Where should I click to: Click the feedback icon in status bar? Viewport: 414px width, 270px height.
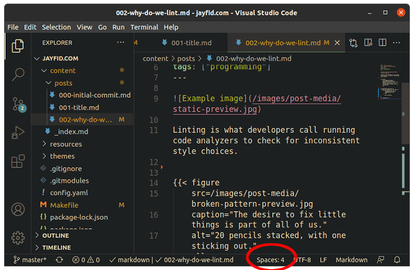coord(380,260)
